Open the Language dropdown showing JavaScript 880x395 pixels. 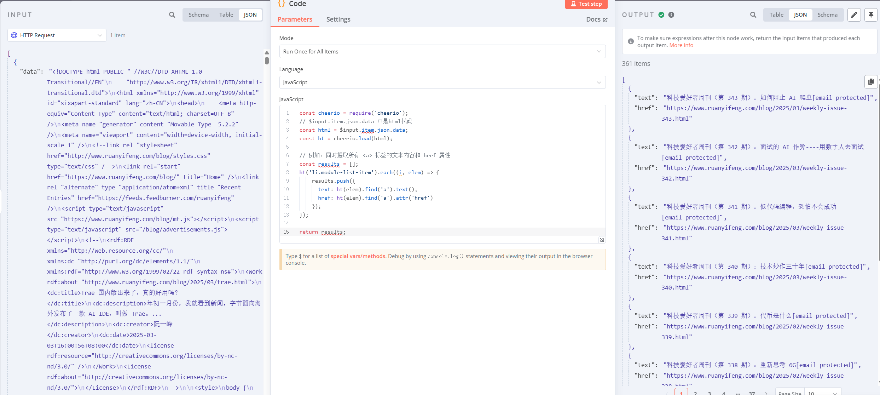(442, 82)
